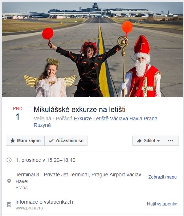Click the checkmark icon on Zúčastním se
Viewport: 184px width, 216px height.
51,141
